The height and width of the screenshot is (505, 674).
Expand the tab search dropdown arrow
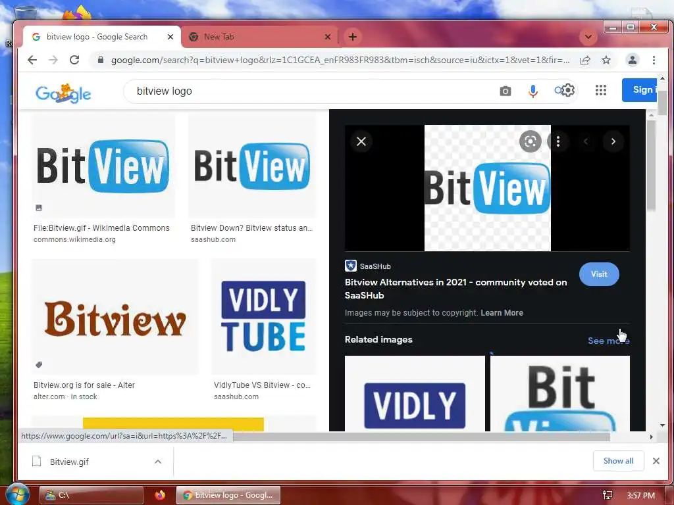click(588, 37)
